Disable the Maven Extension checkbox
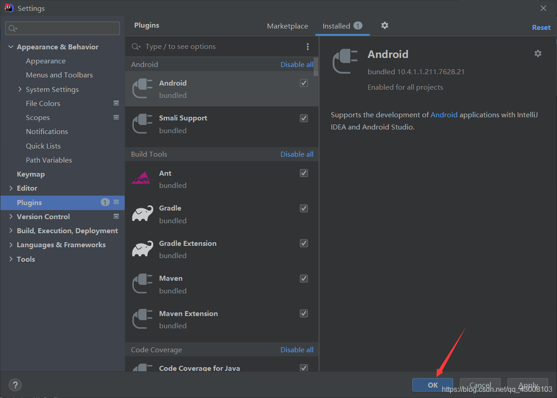Image resolution: width=557 pixels, height=398 pixels. coord(304,313)
